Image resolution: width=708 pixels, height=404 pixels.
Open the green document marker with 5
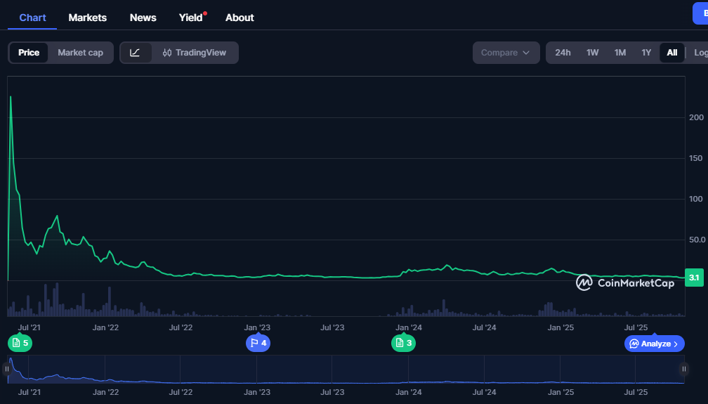(20, 343)
